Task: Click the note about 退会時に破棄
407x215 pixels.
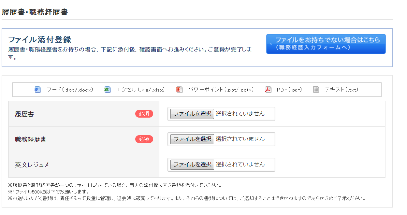Action: click(x=187, y=198)
